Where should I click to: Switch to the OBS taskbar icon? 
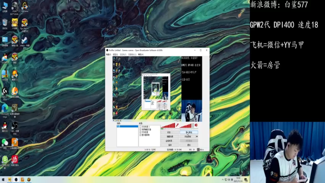click(x=16, y=179)
